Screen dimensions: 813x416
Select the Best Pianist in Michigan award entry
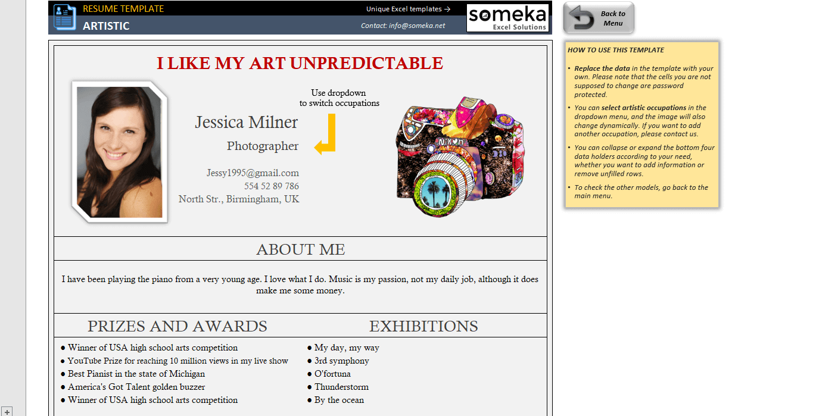(x=136, y=374)
